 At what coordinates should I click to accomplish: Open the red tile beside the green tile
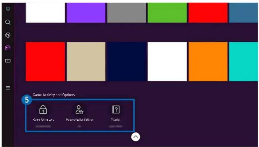208,13
